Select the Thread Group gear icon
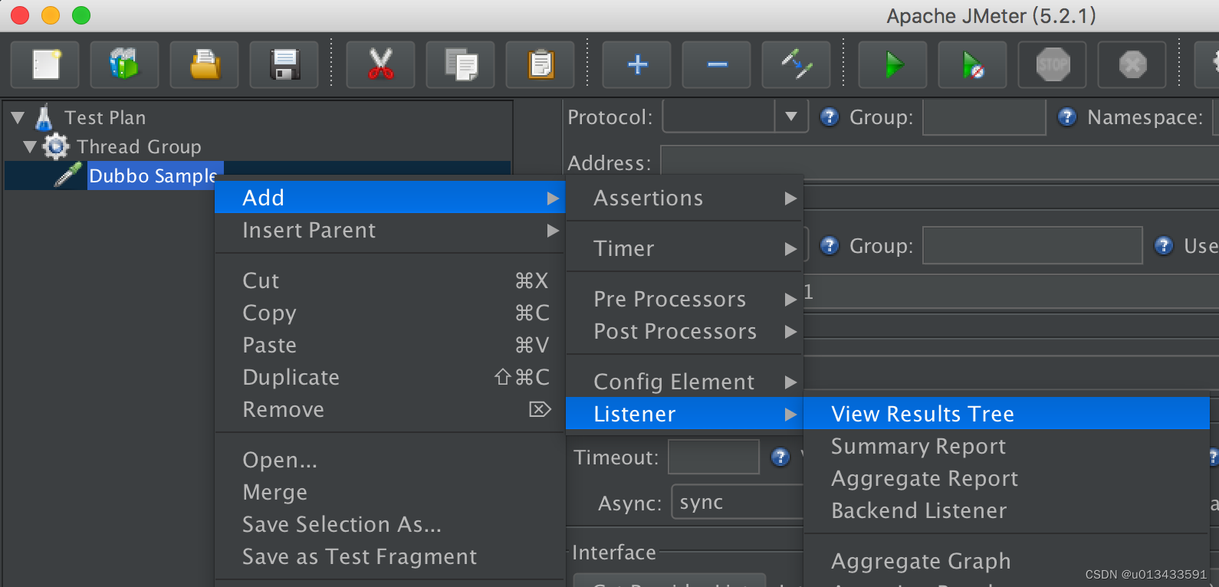Image resolution: width=1219 pixels, height=587 pixels. click(x=56, y=146)
